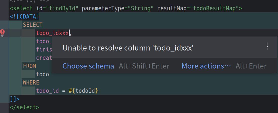Click the SELECT keyword in the query
The image size is (278, 113).
click(33, 25)
